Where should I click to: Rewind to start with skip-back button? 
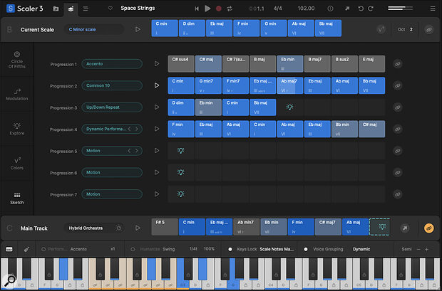(197, 9)
